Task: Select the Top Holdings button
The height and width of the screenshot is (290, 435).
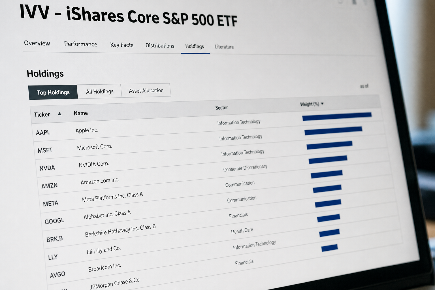Action: (x=53, y=92)
